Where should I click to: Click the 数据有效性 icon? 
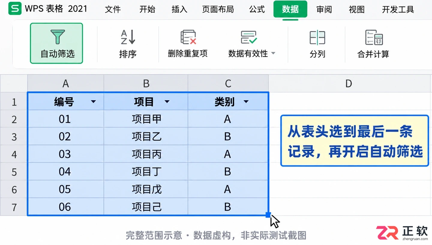pyautogui.click(x=249, y=37)
